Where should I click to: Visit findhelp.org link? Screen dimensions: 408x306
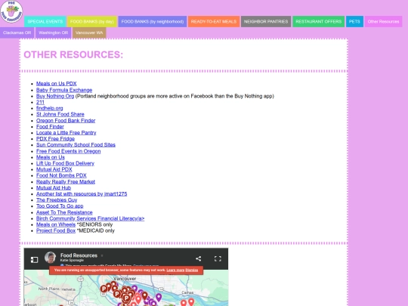coord(49,108)
